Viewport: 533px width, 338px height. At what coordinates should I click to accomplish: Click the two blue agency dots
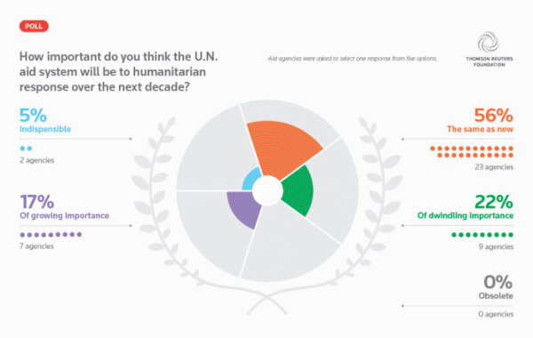point(26,149)
